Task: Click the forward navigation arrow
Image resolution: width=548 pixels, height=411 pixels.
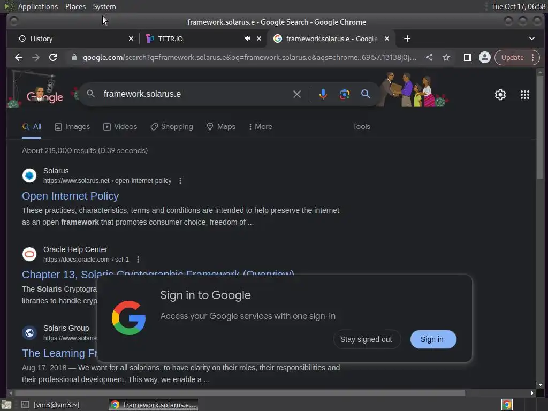Action: coord(36,58)
